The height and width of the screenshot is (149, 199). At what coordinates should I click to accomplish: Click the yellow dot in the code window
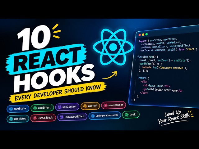point(143,34)
